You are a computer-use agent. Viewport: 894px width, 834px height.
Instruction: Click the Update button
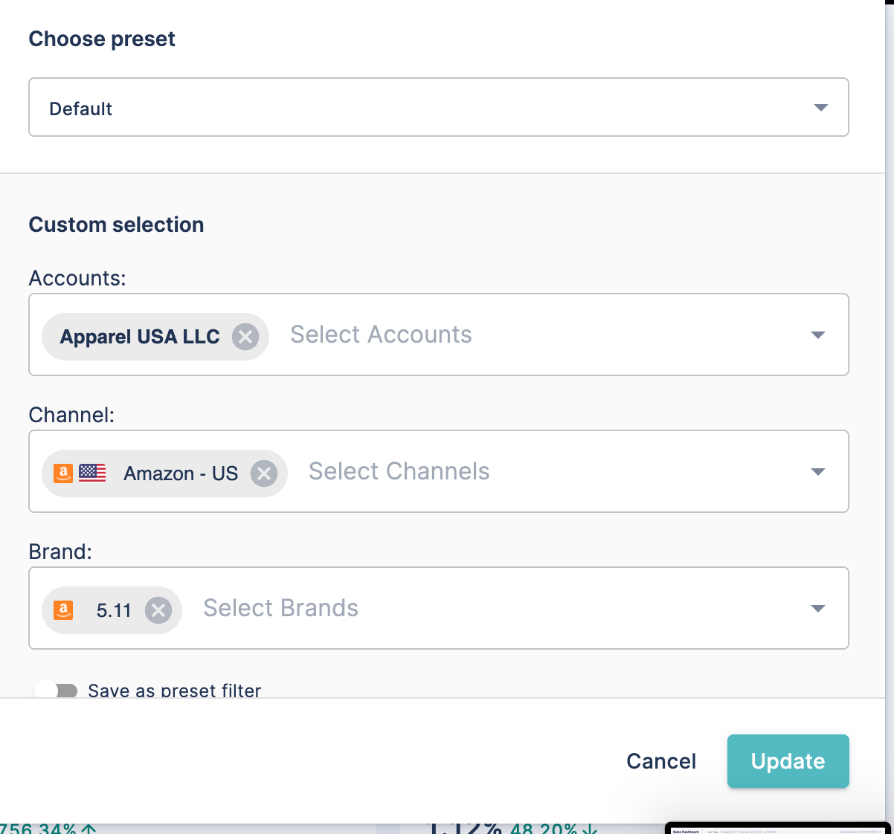click(x=788, y=761)
